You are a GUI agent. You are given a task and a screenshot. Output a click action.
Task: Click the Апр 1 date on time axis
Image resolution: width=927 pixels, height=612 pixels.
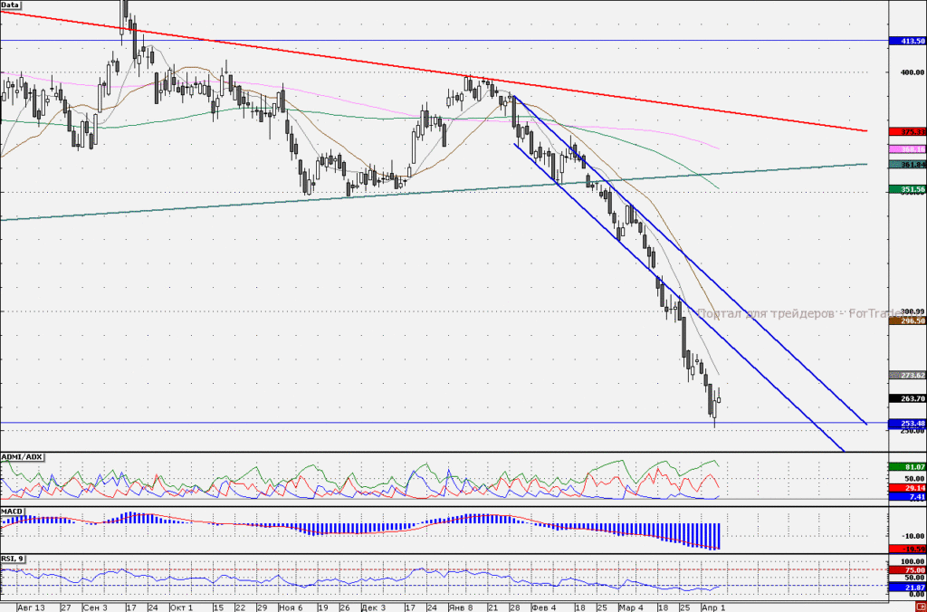click(x=713, y=607)
